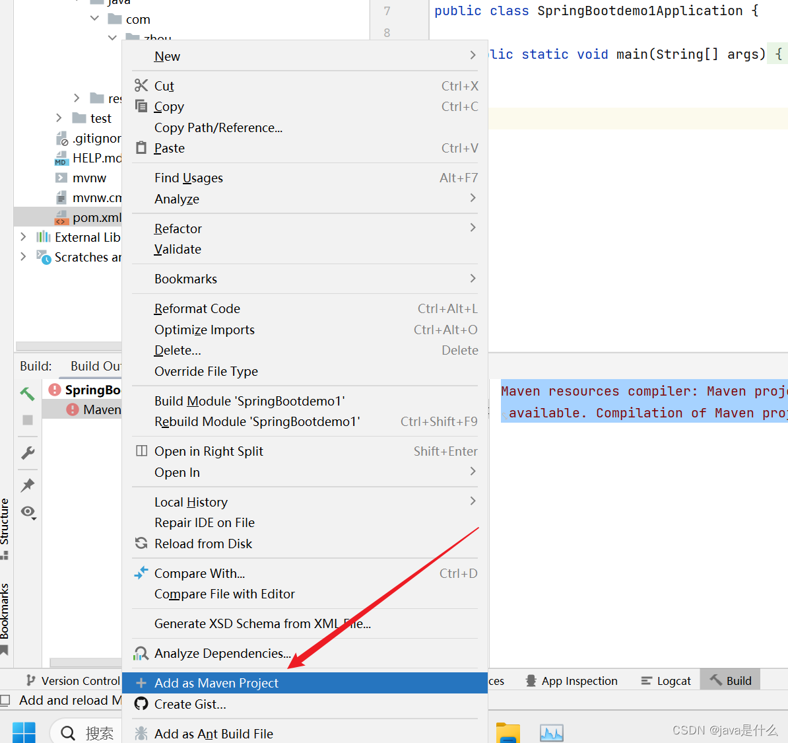Click the Copy icon in the context menu

pyautogui.click(x=141, y=106)
